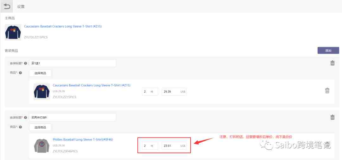This screenshot has width=342, height=160.
Task: Edit price field showing 23.51
Action: click(x=174, y=146)
